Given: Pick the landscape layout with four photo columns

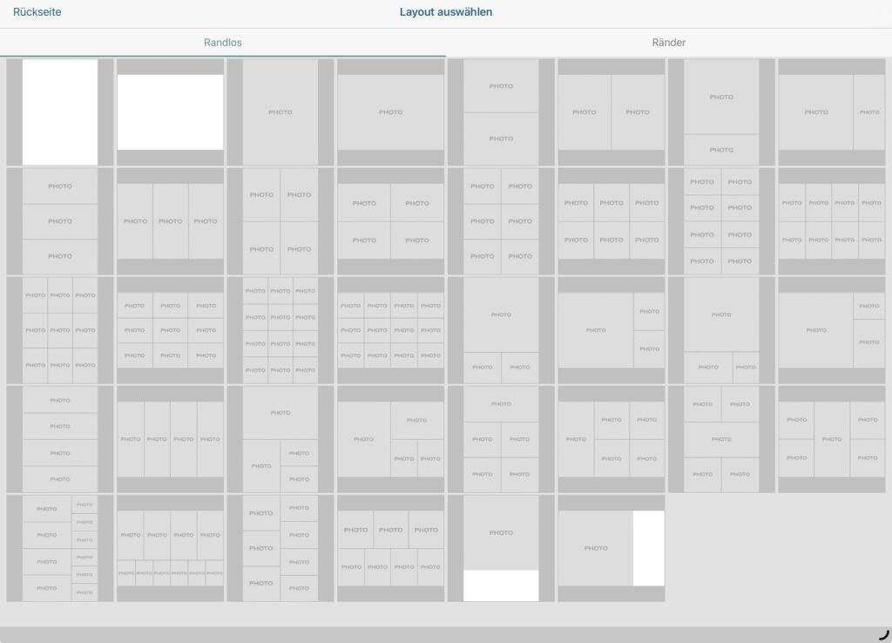Looking at the screenshot, I should 170,439.
